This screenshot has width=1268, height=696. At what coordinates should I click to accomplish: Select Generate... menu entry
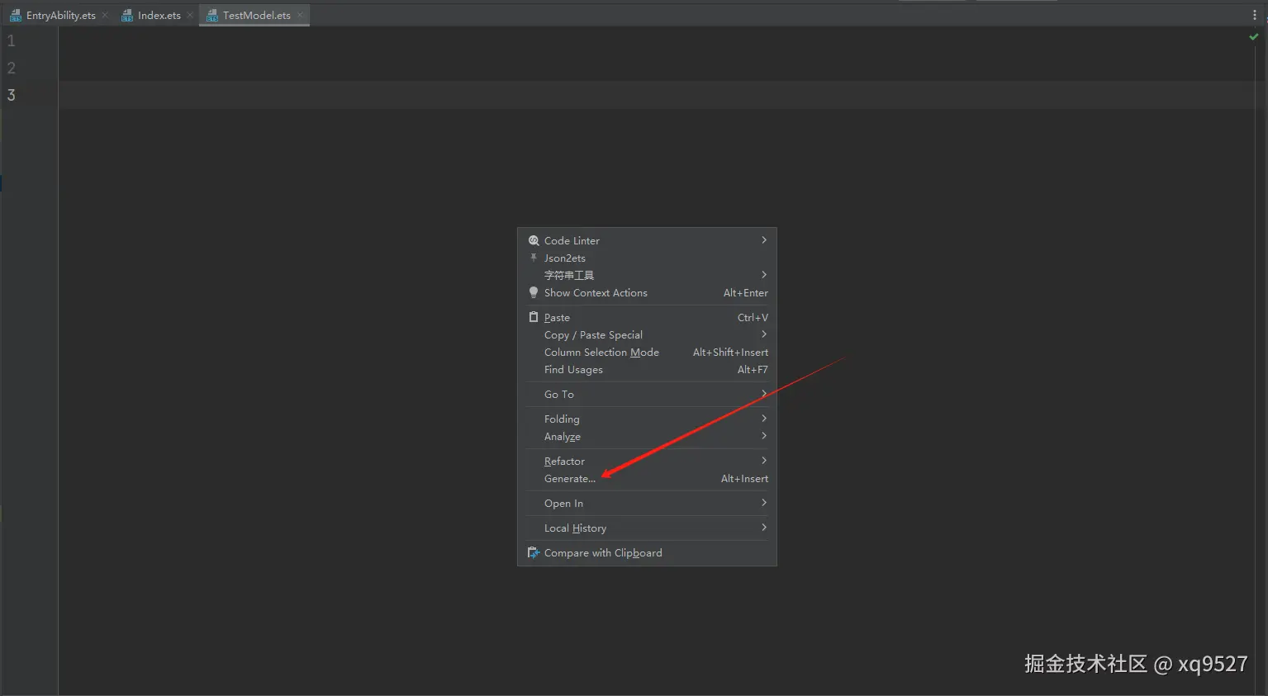647,478
